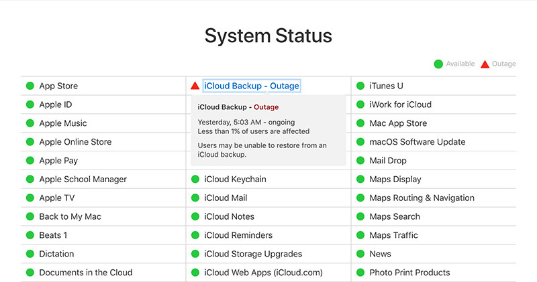Click the green dot beside Maps Traffic
The width and height of the screenshot is (537, 282).
360,235
